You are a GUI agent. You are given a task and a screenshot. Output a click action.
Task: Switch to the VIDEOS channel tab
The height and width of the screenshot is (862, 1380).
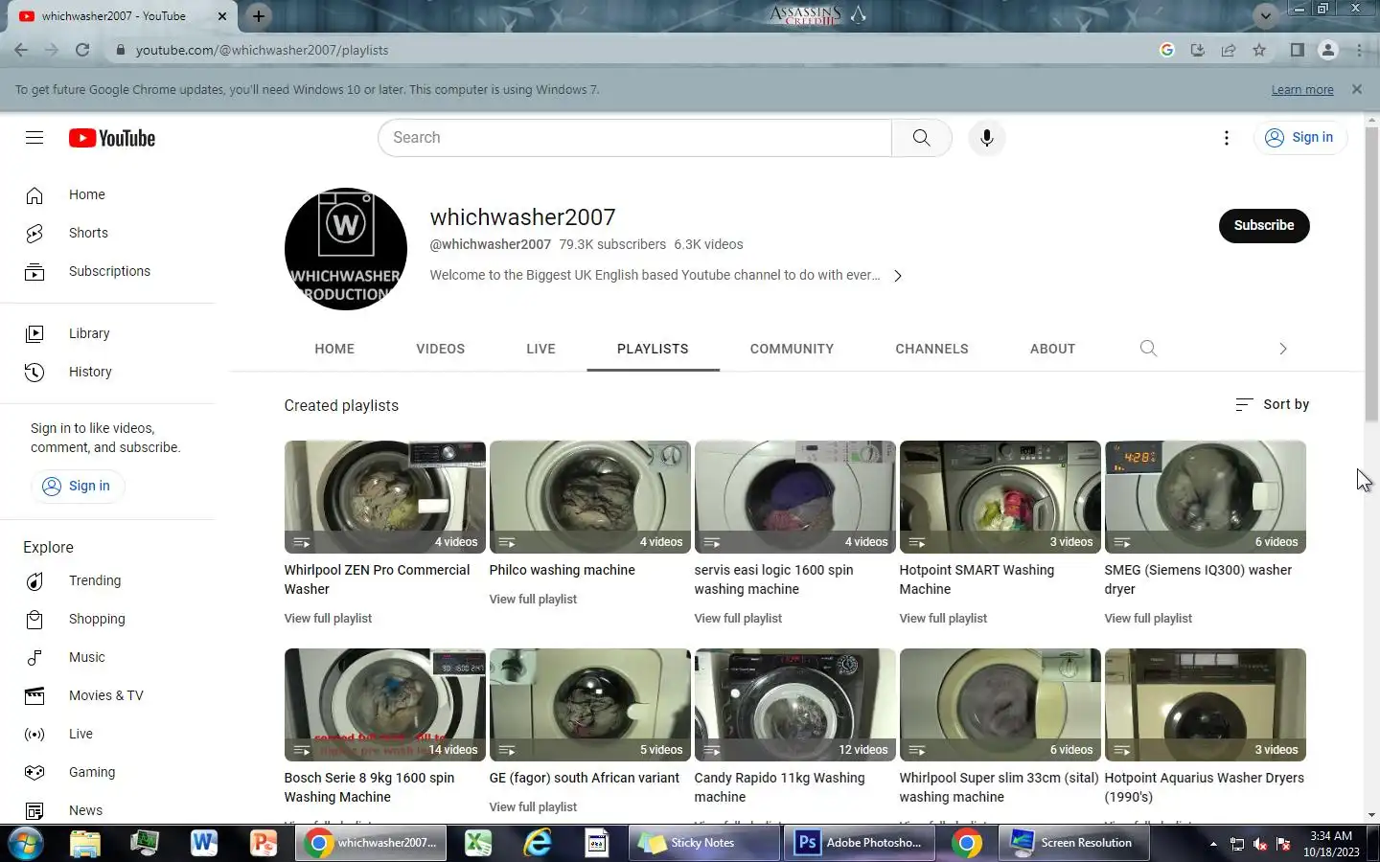(440, 349)
